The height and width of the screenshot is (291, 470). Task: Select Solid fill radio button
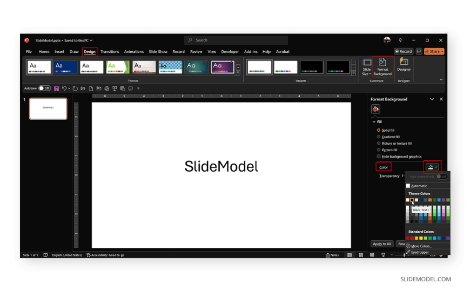379,130
